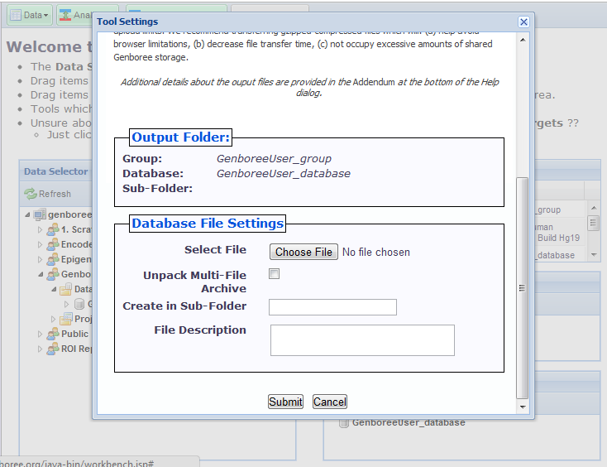Viewport: 607px width, 467px height.
Task: Open the Data menu in the toolbar
Action: [x=29, y=15]
